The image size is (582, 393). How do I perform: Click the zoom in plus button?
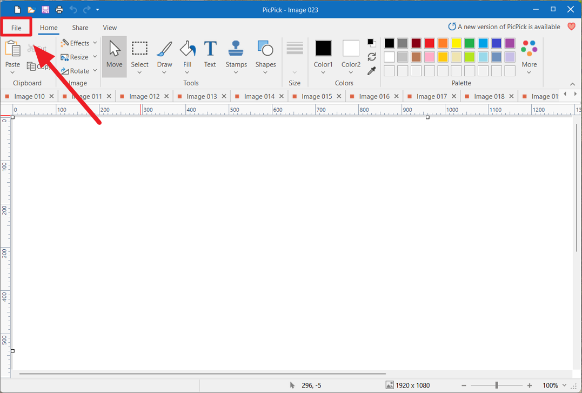(x=529, y=385)
